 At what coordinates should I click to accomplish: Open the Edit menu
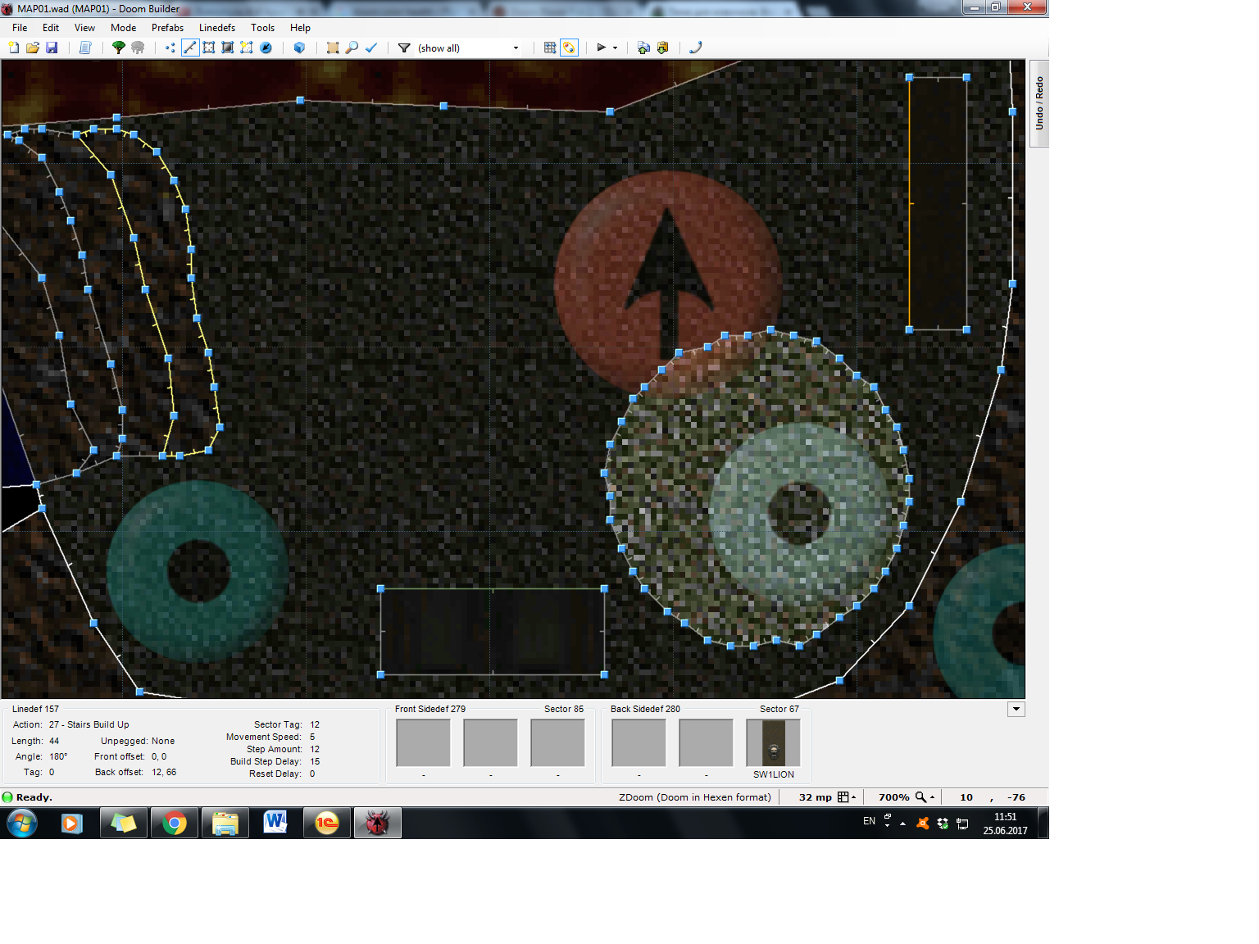click(51, 28)
